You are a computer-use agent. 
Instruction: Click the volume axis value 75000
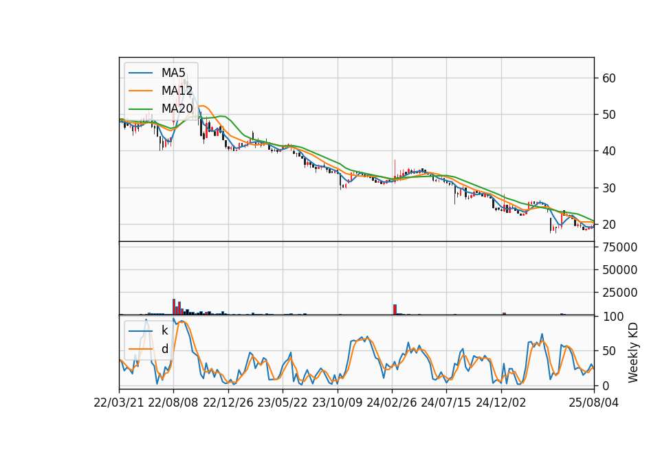[x=619, y=247]
